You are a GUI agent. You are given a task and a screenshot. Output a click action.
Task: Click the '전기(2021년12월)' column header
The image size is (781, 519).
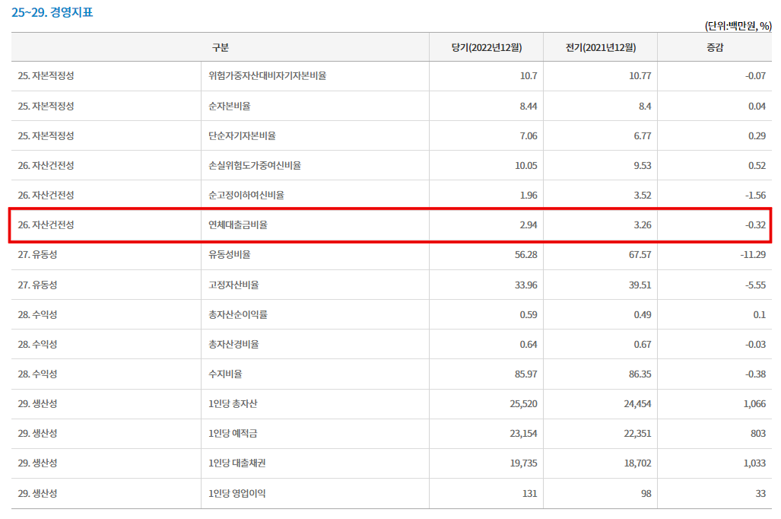click(x=600, y=47)
